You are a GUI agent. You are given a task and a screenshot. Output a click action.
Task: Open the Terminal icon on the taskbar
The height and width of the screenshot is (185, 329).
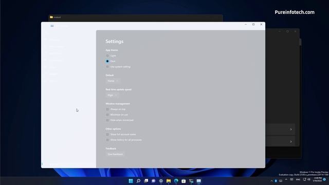coord(191,181)
